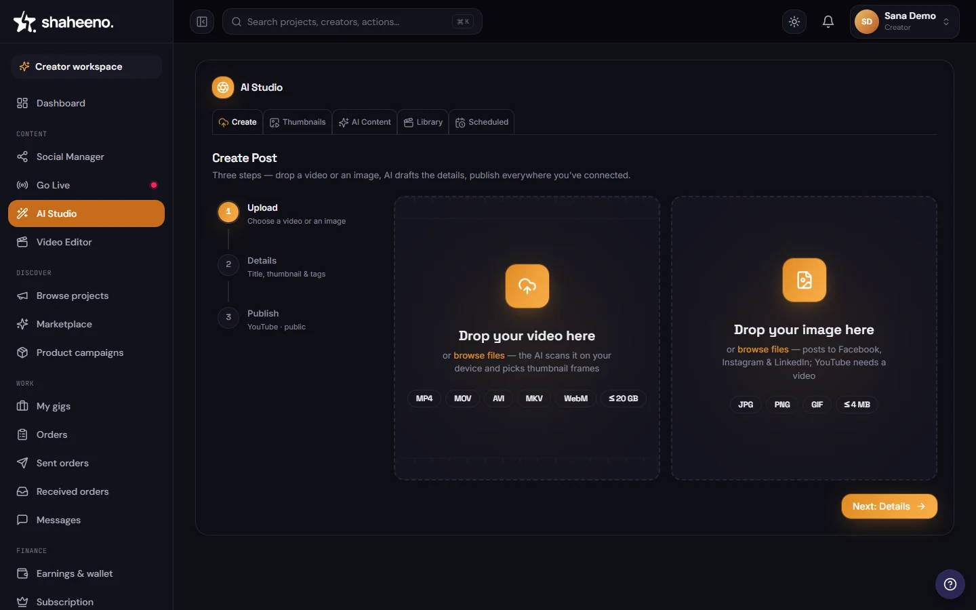Viewport: 976px width, 610px height.
Task: Click the My gigs briefcase icon
Action: pos(22,406)
